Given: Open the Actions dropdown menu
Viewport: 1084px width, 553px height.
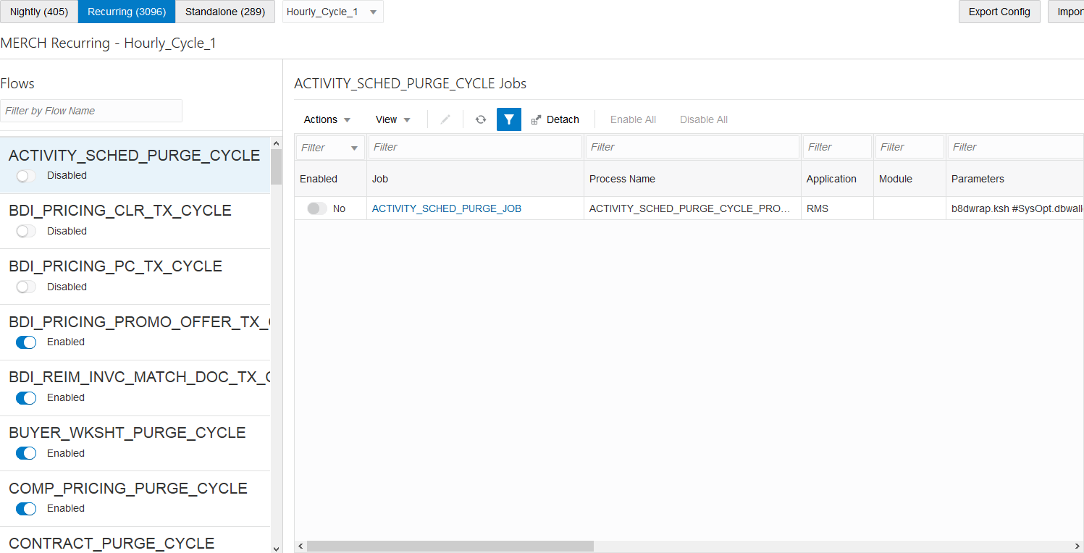Looking at the screenshot, I should (x=327, y=119).
